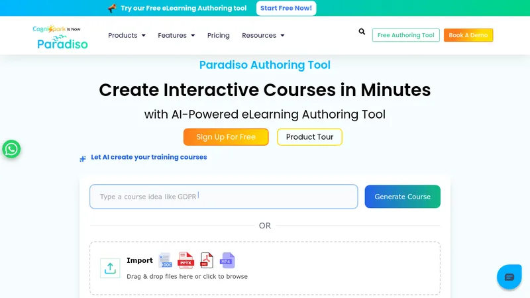The image size is (530, 298).
Task: Select the PPTX file type icon
Action: pos(186,260)
